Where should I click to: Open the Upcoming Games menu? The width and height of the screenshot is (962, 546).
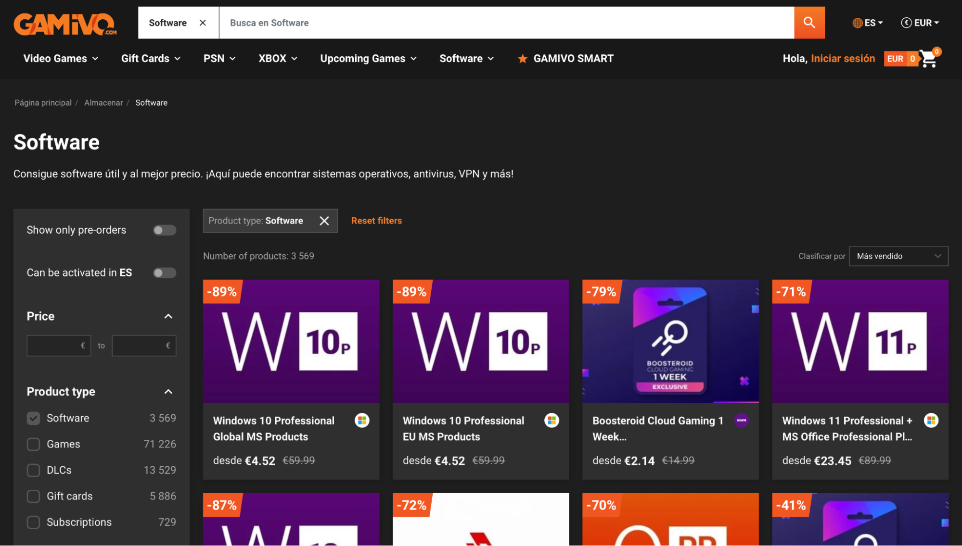point(369,59)
